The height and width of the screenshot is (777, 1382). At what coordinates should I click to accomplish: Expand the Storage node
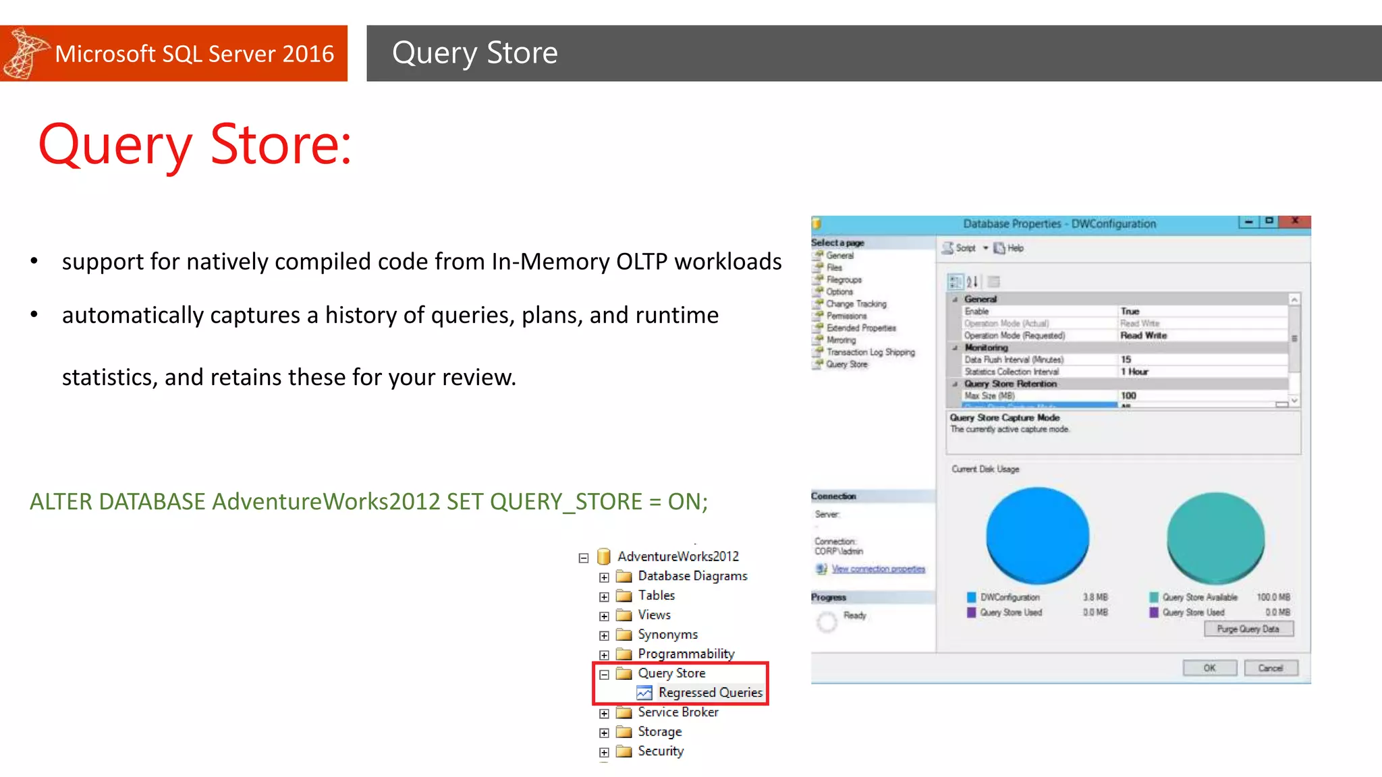click(604, 733)
